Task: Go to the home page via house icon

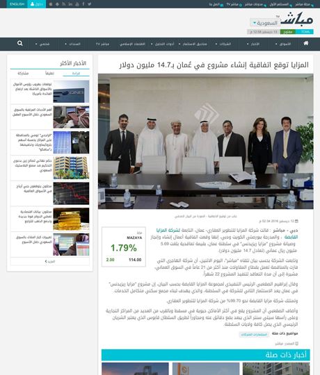Action: [306, 43]
